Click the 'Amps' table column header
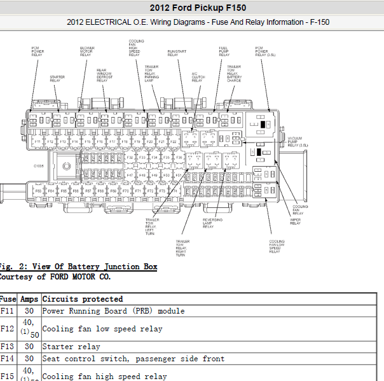This screenshot has height=381, width=384. (x=29, y=299)
